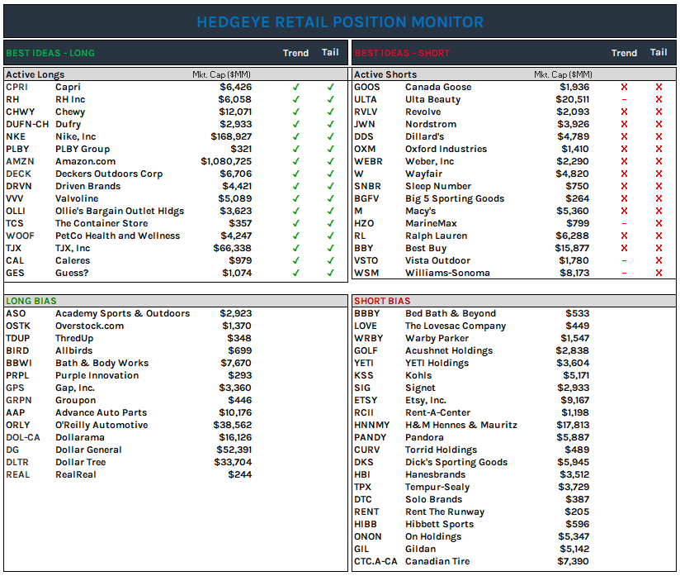Select the Dollar General market cap value
The width and height of the screenshot is (680, 576).
(235, 450)
